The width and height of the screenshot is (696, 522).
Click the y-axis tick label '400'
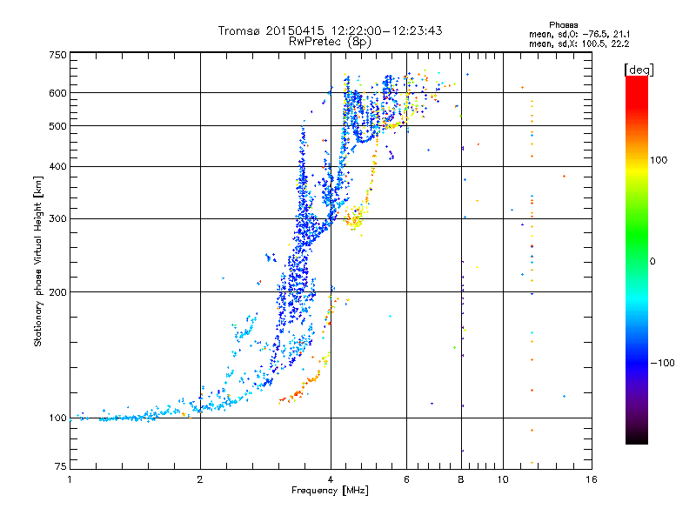coord(57,167)
